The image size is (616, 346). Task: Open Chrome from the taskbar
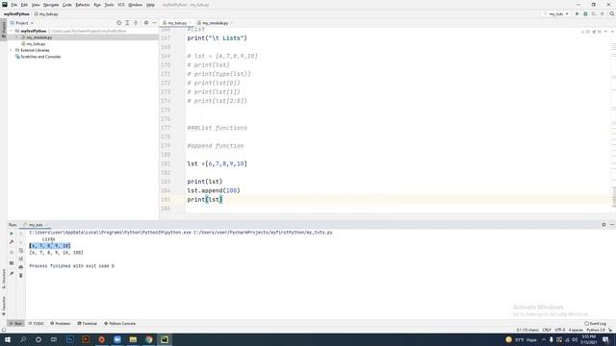pyautogui.click(x=149, y=339)
